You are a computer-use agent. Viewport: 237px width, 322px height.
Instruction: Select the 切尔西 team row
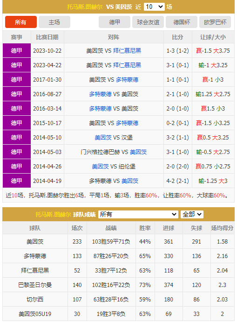[x=118, y=300]
